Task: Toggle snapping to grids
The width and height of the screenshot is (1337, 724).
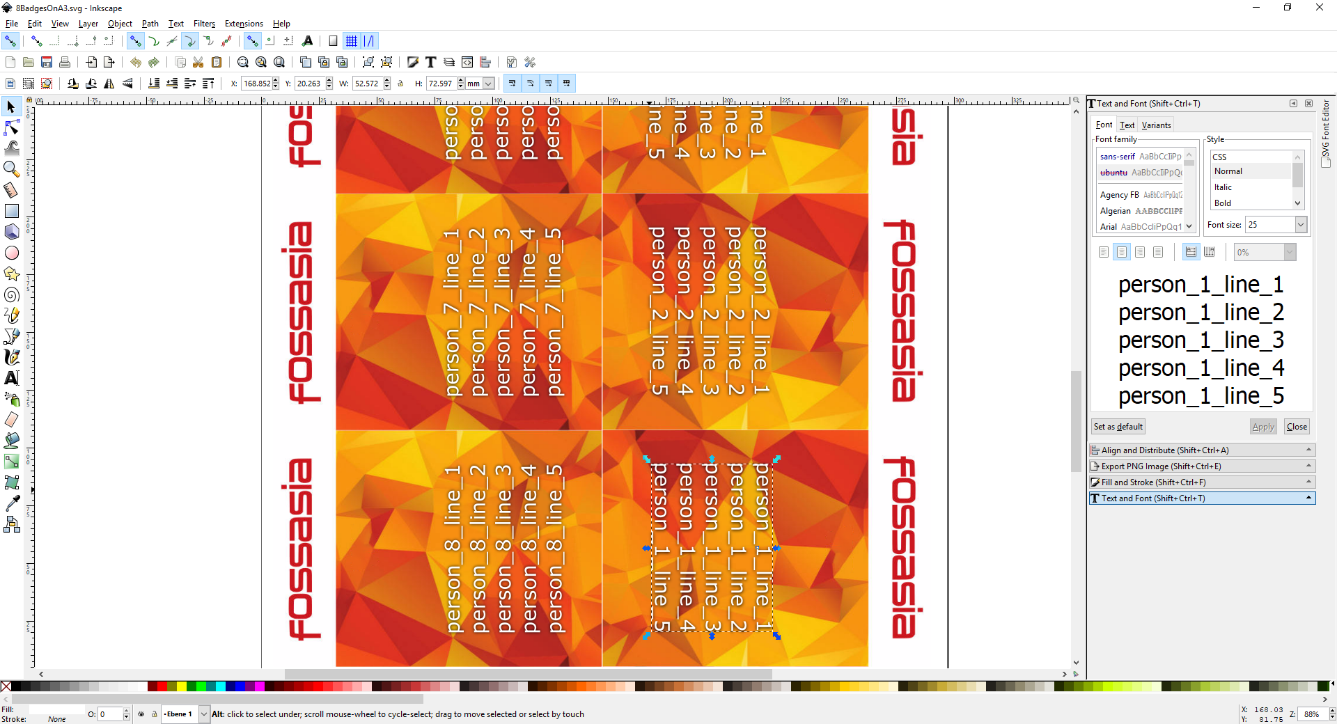Action: pyautogui.click(x=352, y=41)
